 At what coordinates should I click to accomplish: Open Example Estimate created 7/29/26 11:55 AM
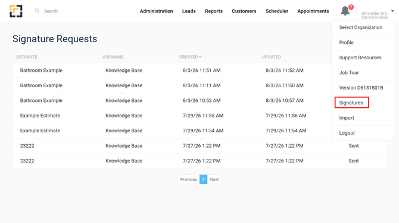[x=40, y=116]
